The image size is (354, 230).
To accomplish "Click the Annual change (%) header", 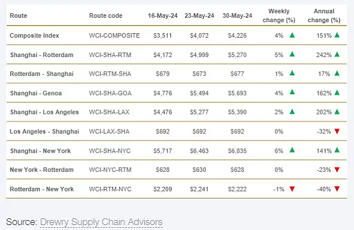I will coord(326,15).
